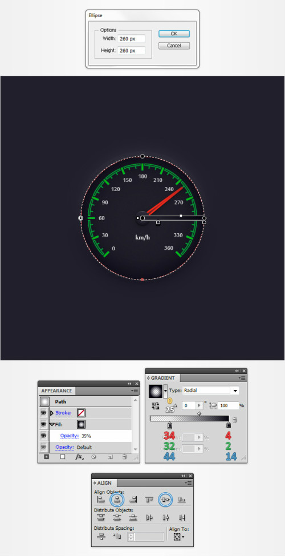Cancel the Ellipse dialog
The height and width of the screenshot is (556, 285).
coord(174,46)
